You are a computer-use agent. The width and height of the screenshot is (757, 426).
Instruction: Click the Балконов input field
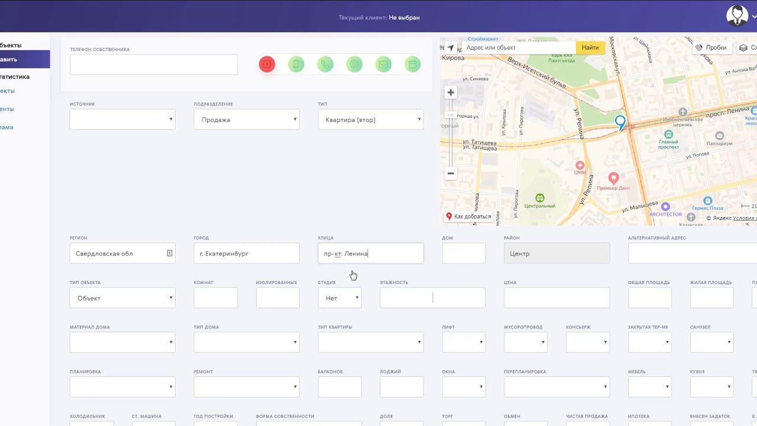pos(339,387)
